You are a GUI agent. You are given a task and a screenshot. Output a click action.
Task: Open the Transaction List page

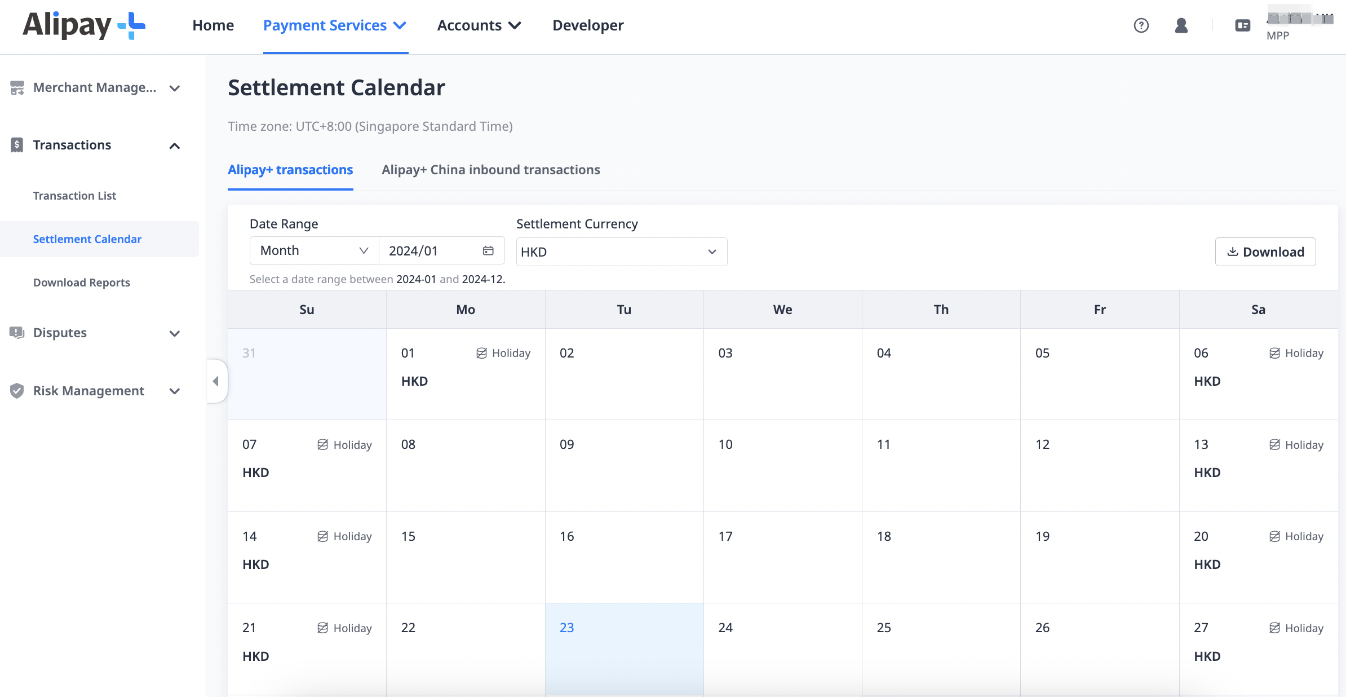pos(74,195)
